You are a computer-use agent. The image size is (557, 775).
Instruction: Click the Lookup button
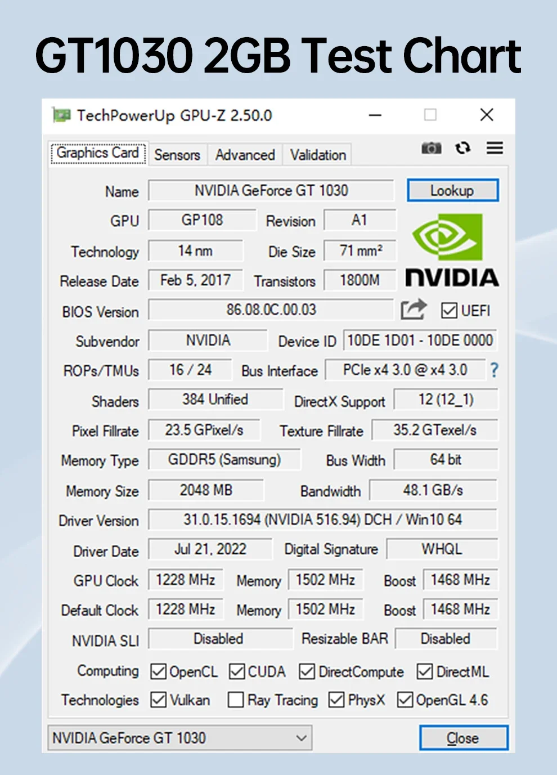(452, 190)
